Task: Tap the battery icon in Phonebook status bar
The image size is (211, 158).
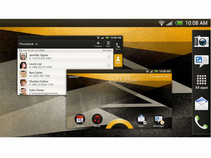Action: pyautogui.click(x=107, y=37)
